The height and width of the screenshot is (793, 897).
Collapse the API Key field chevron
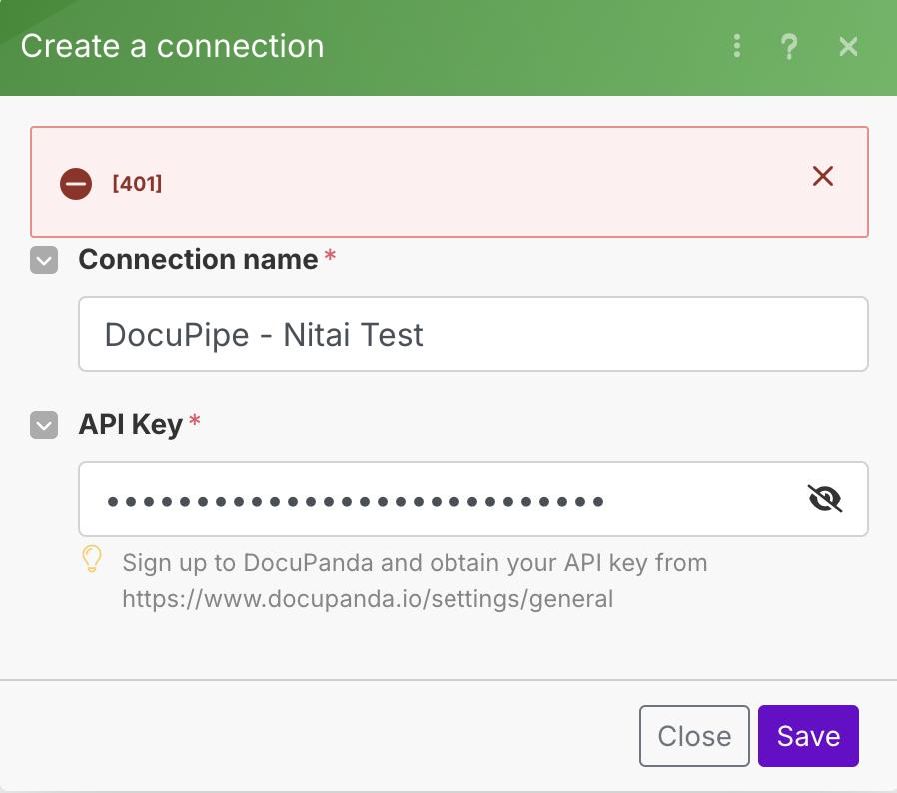click(x=44, y=425)
